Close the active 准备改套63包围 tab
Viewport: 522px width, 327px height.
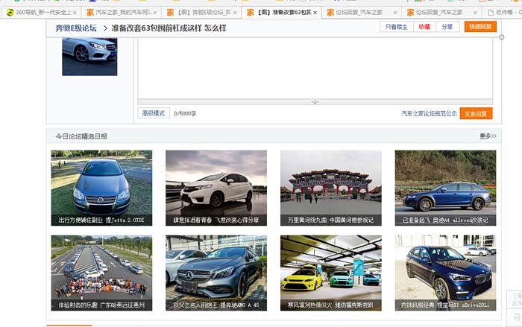click(315, 13)
